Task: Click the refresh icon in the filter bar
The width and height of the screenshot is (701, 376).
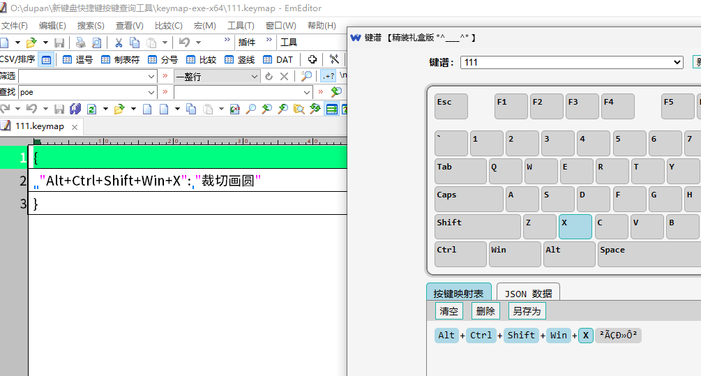Action: pos(269,76)
